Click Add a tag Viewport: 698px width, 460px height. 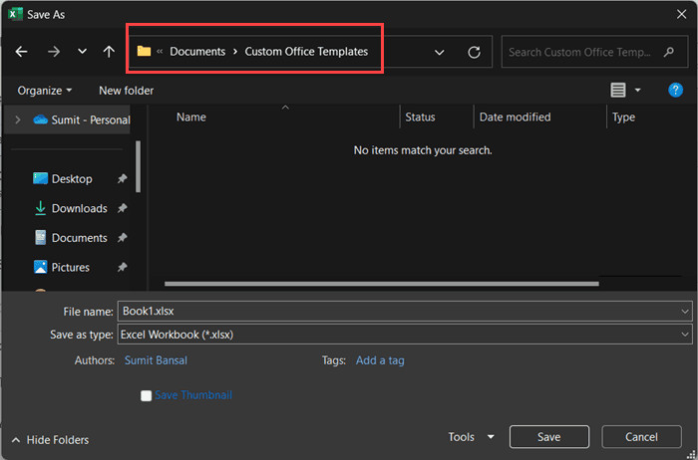click(x=380, y=360)
